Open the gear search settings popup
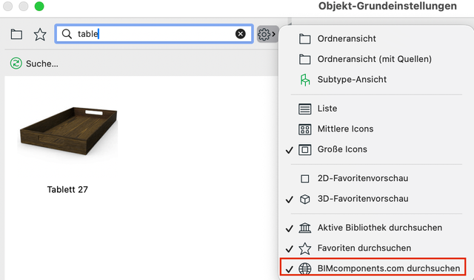 [267, 34]
